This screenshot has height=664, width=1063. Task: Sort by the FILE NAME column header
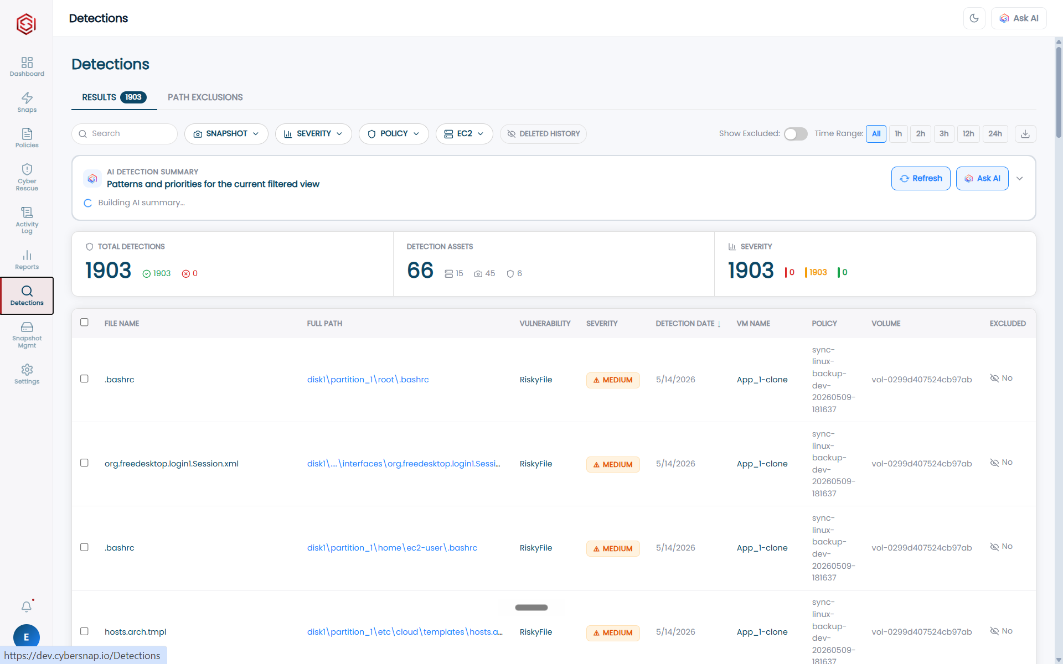(122, 323)
